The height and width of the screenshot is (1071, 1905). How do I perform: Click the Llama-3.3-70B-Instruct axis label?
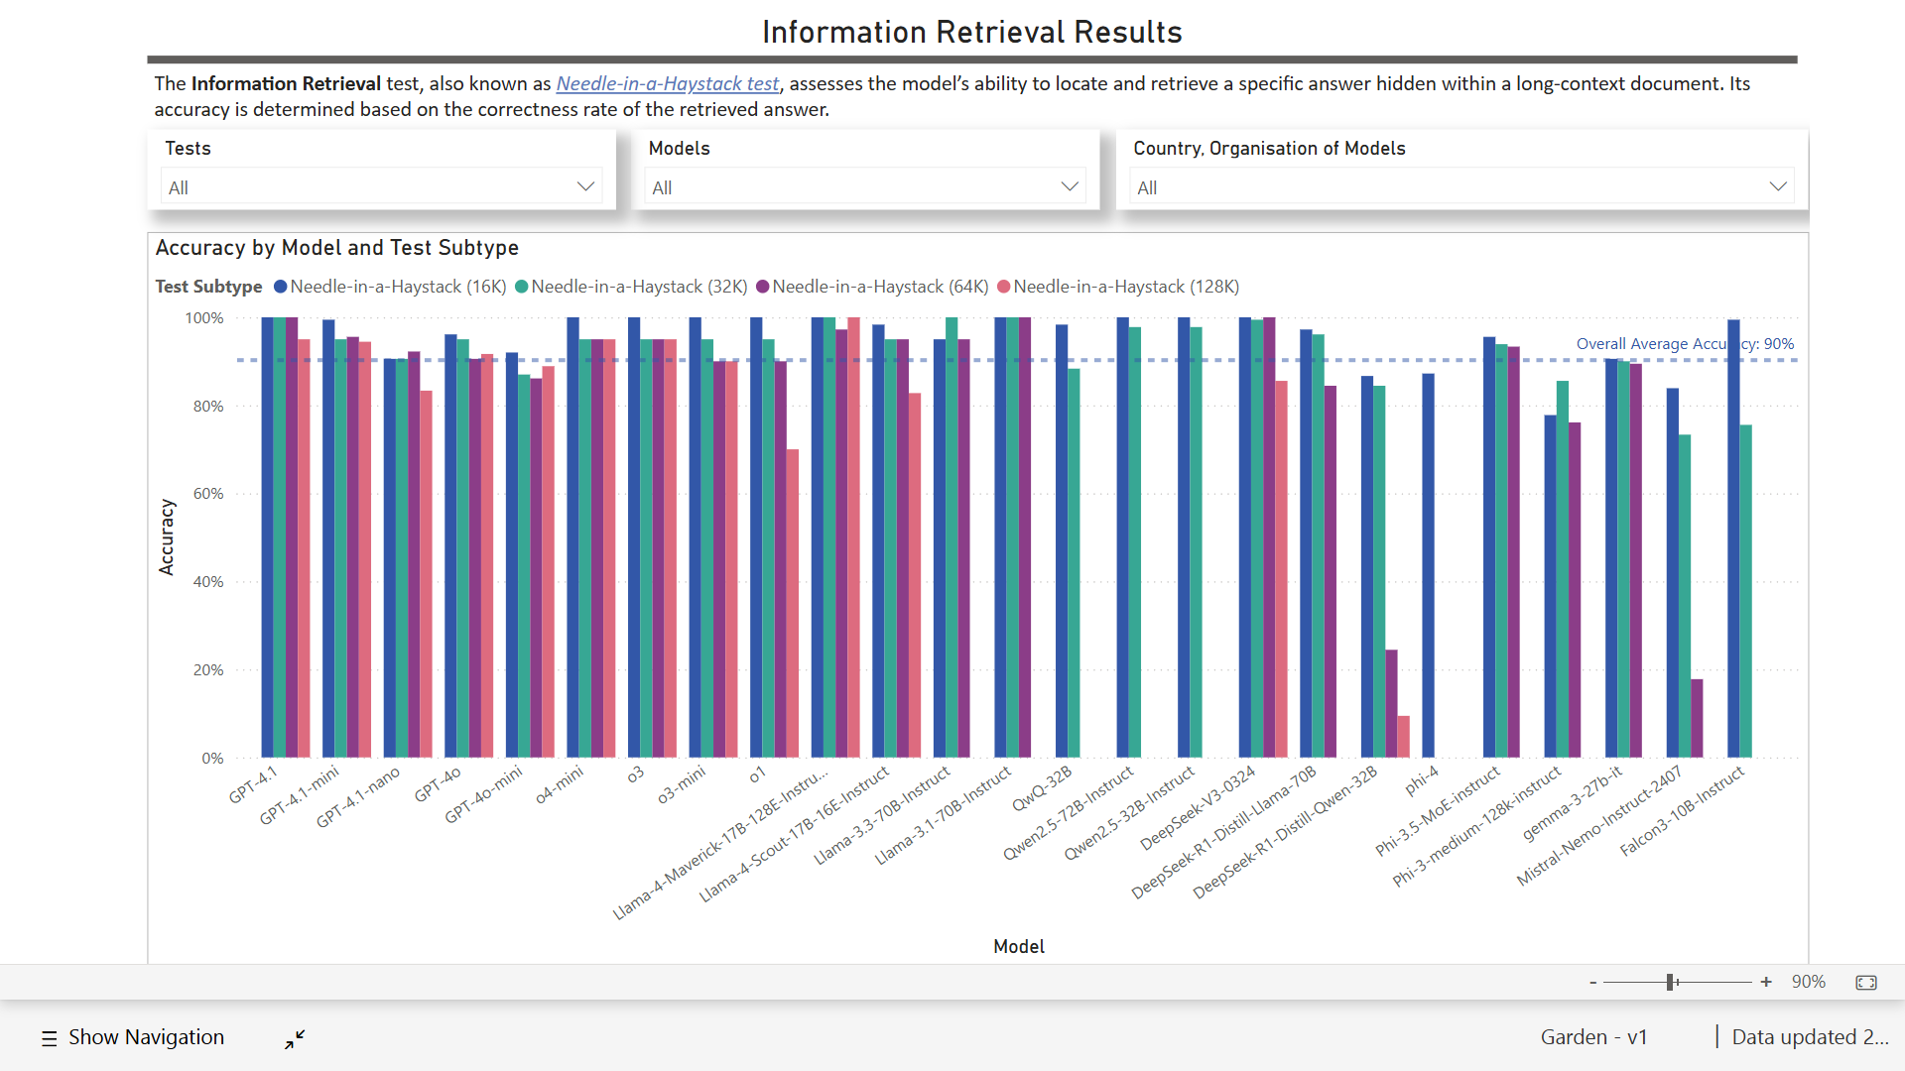[882, 815]
